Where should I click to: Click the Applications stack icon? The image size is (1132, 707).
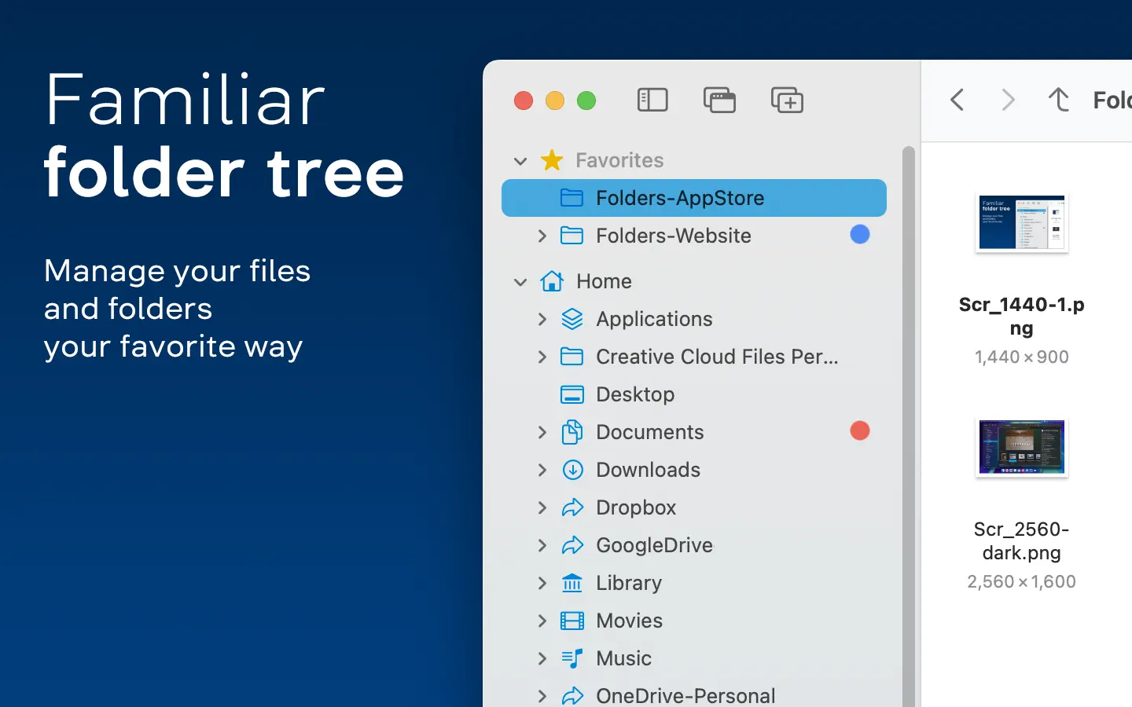572,319
